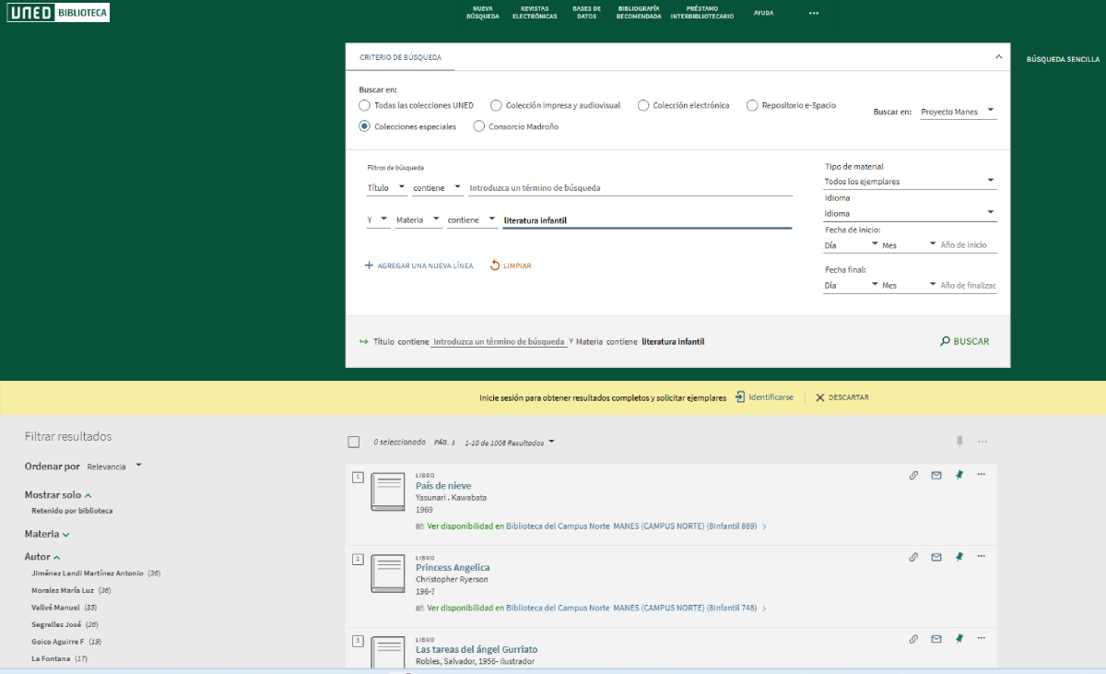The width and height of the screenshot is (1106, 674).
Task: Go to Préstamo Interbibliotecario menu item
Action: click(x=702, y=12)
